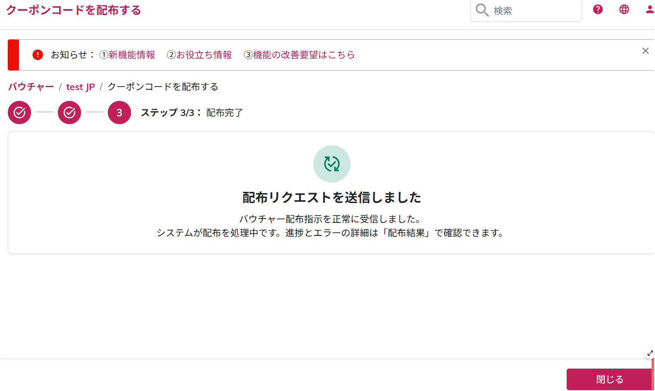Open the ③機能の改善要望はこちら link
The width and height of the screenshot is (655, 391).
click(x=299, y=55)
